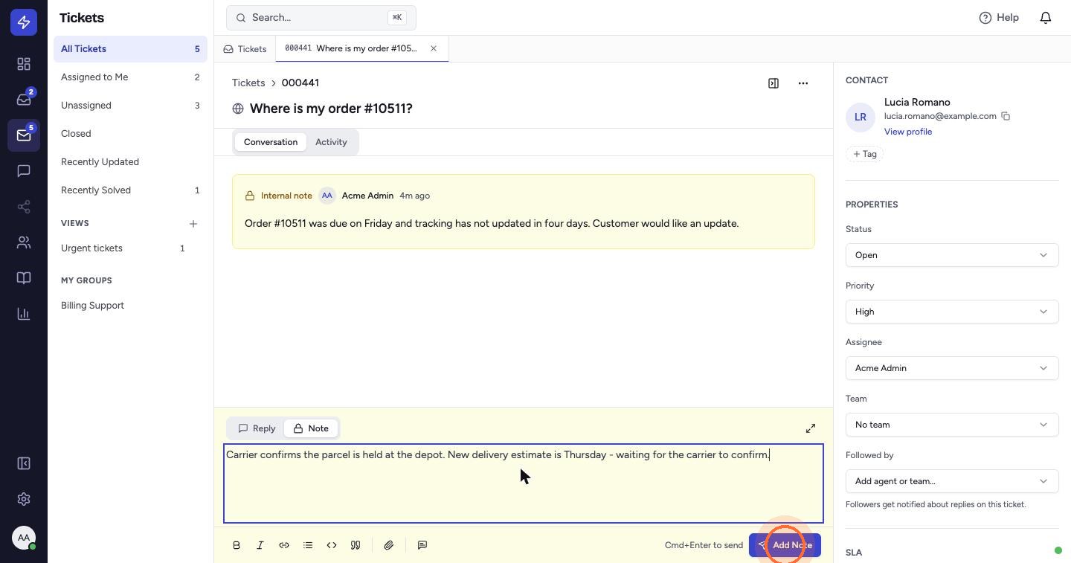Viewport: 1071px width, 563px height.
Task: Open the Add agent or team dropdown
Action: tap(952, 481)
